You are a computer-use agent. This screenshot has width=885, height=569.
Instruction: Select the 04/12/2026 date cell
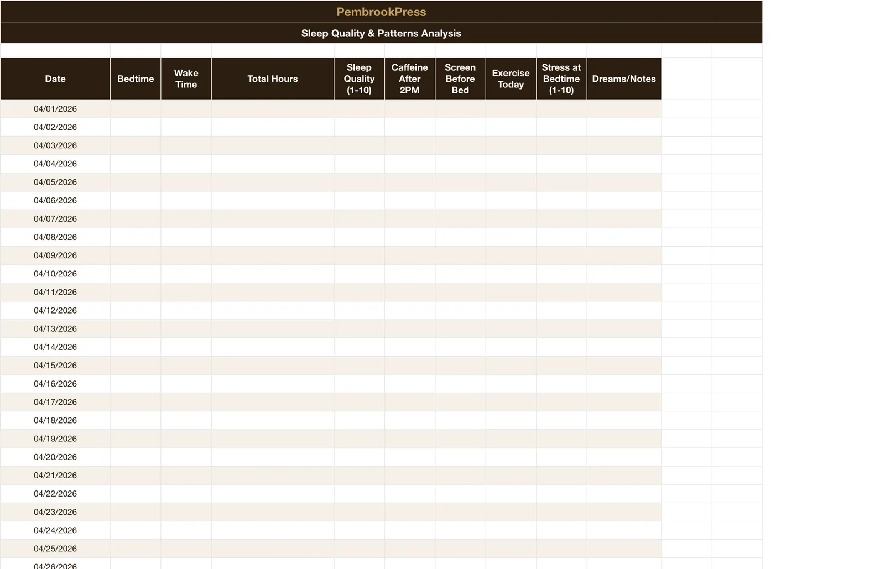55,310
